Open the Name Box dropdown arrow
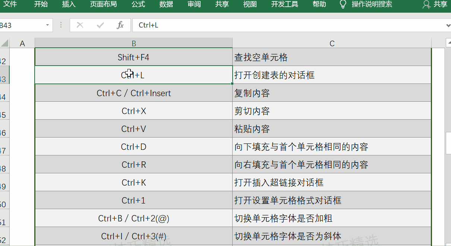Viewport: 451px width, 246px height. point(47,25)
